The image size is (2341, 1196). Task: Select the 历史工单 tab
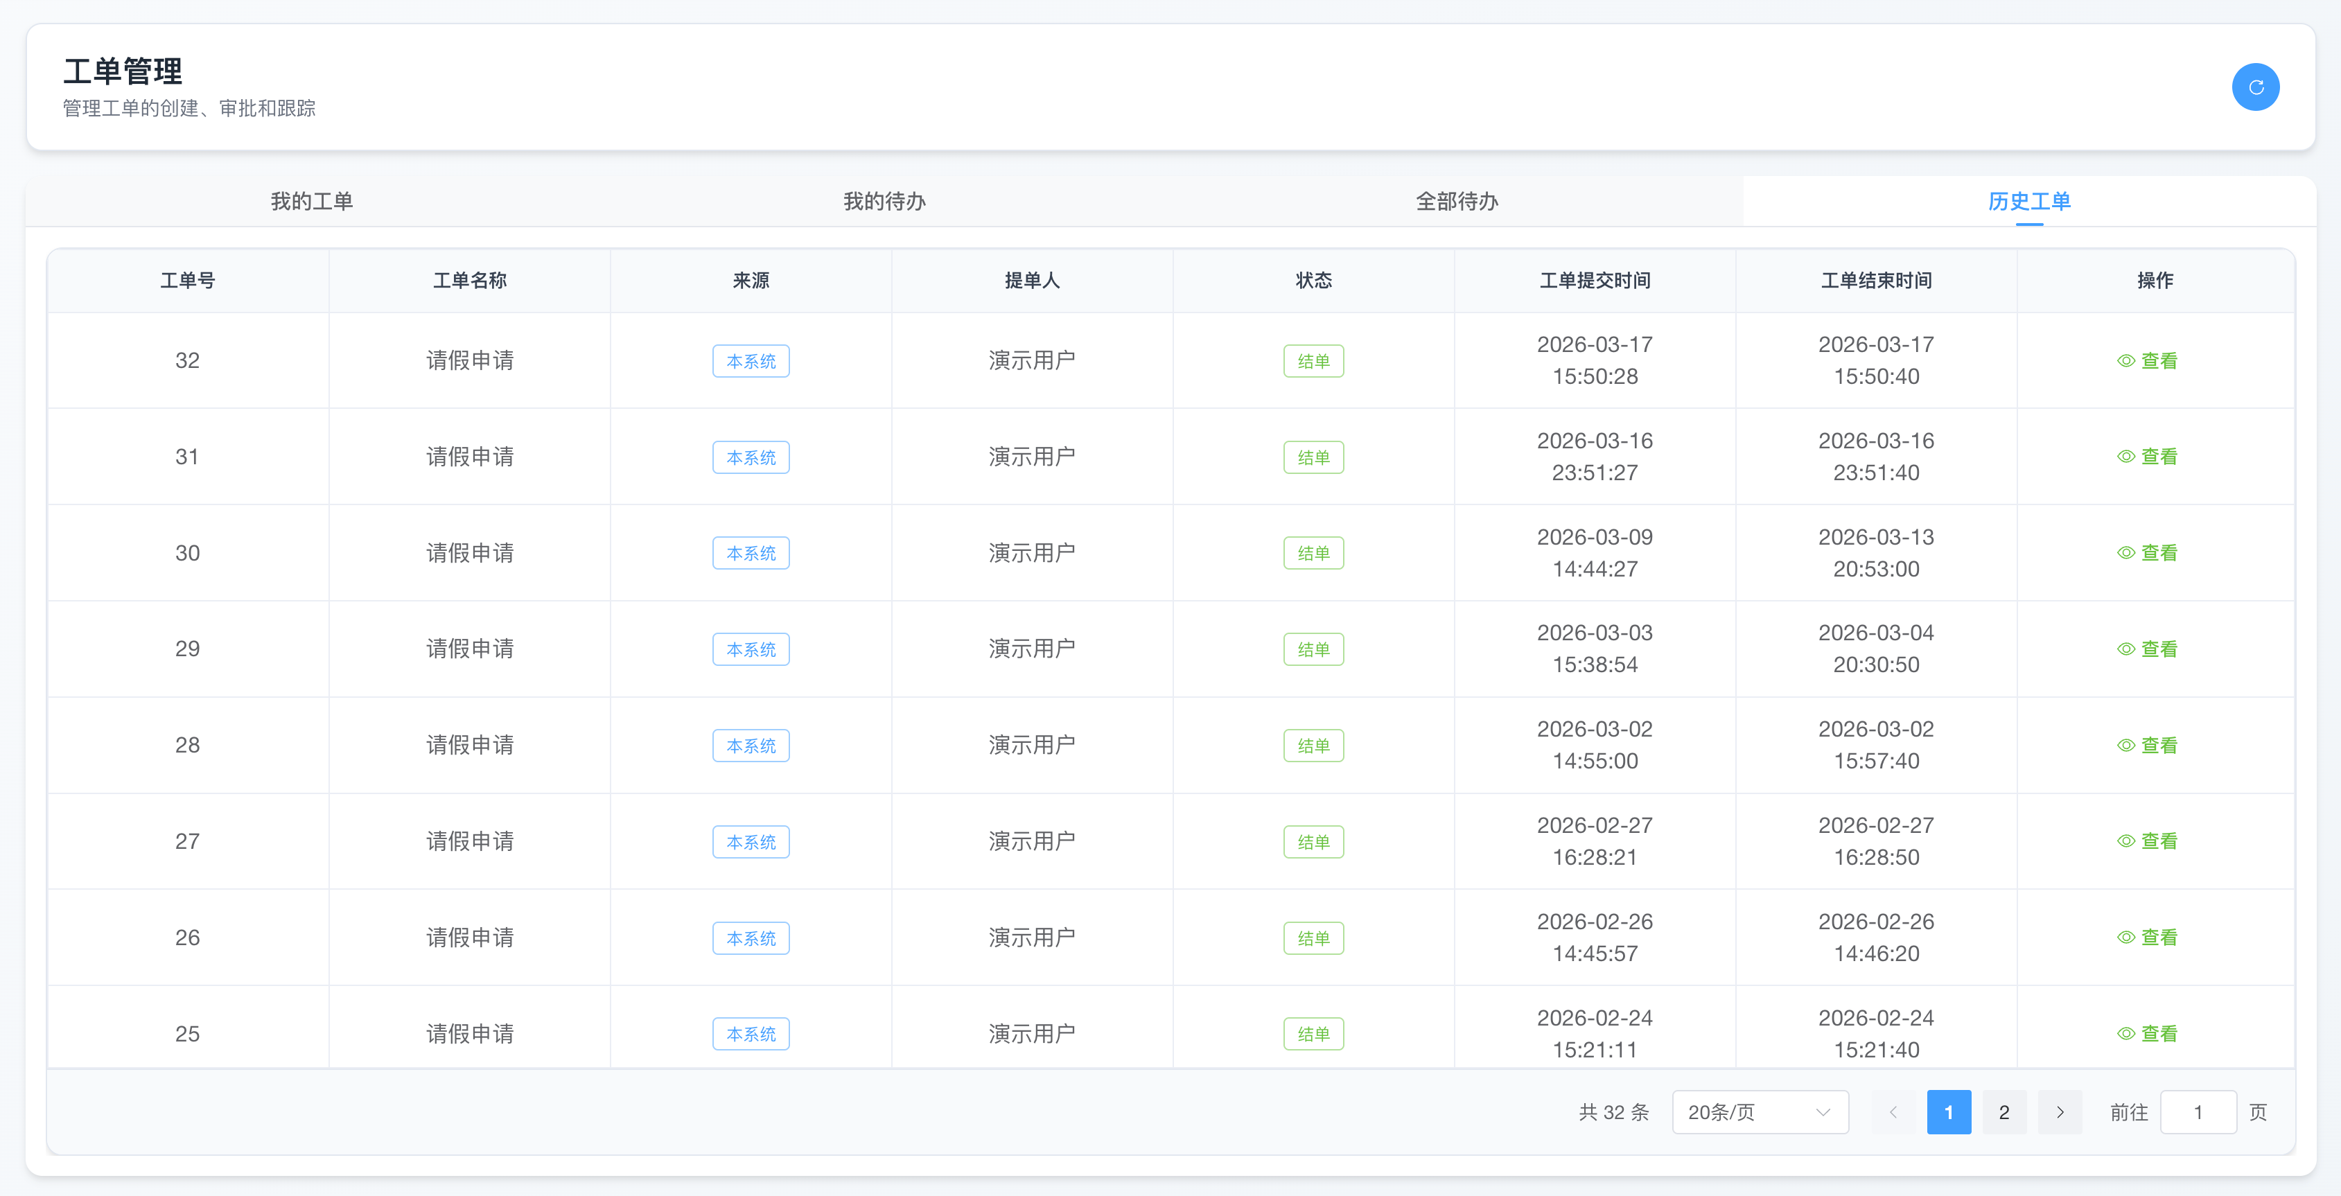click(2028, 201)
